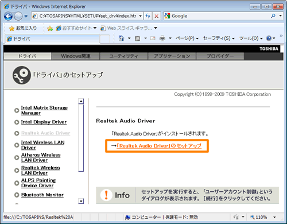
Task: Open Atheros Wireless LAN Driver link
Action: [41, 157]
